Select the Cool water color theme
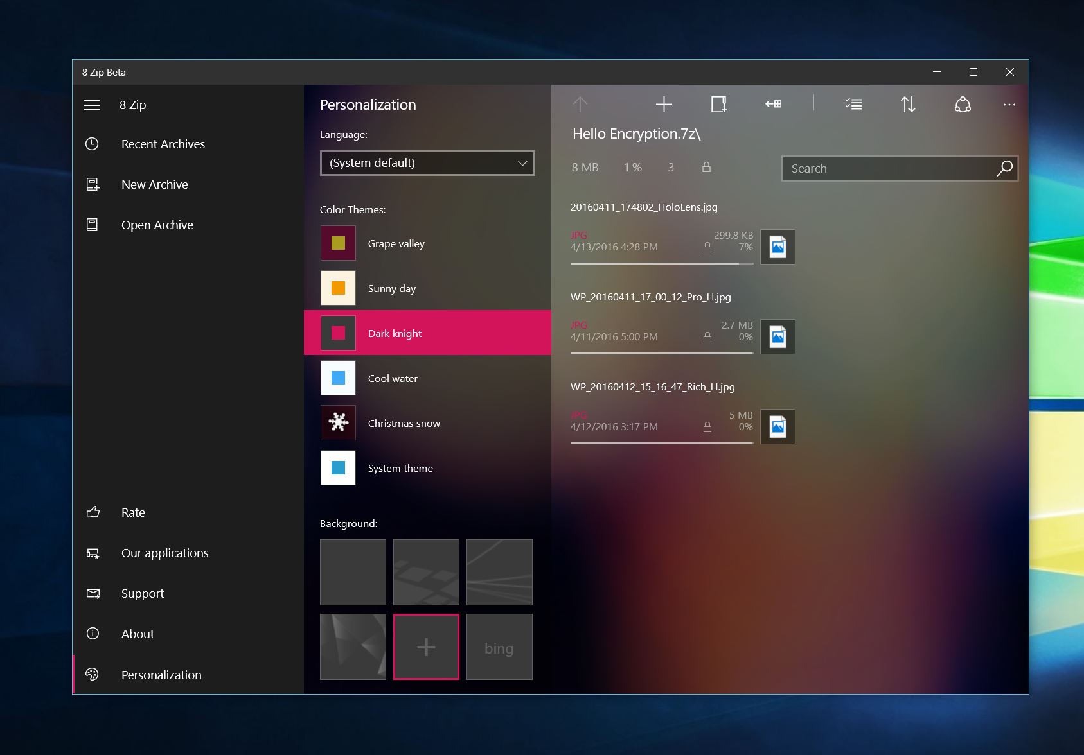The width and height of the screenshot is (1084, 755). coord(427,378)
